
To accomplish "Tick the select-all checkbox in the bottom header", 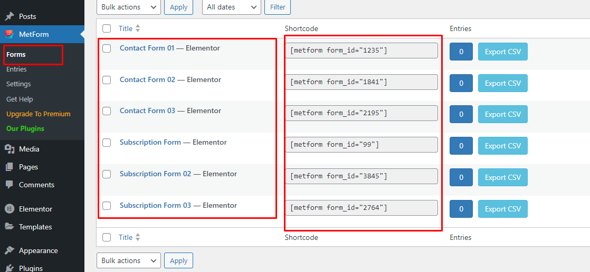I will tap(107, 237).
